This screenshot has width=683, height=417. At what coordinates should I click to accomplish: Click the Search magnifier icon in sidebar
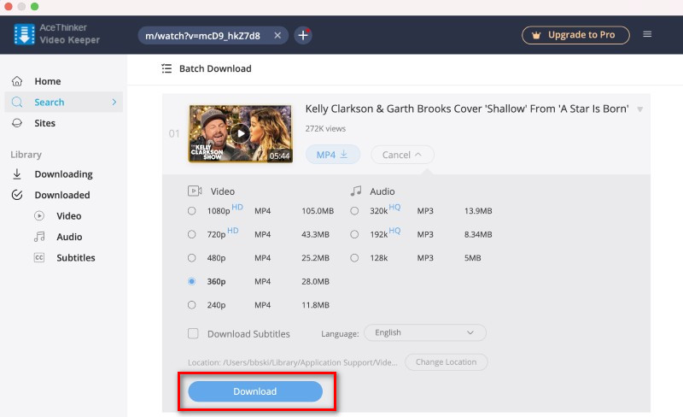click(x=17, y=102)
